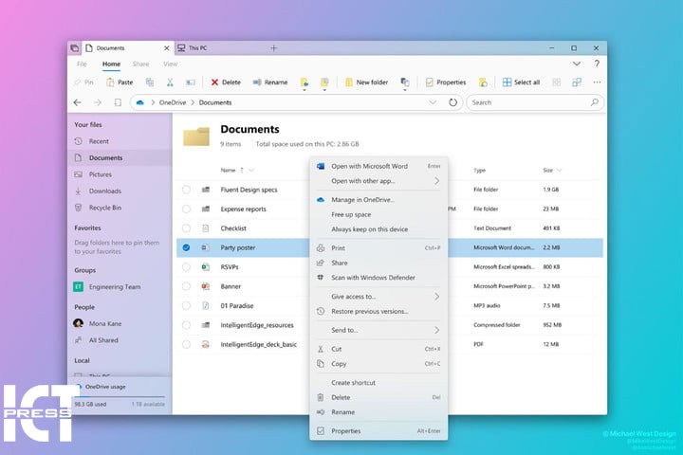Open Recycle Bin from the sidebar
The height and width of the screenshot is (455, 683).
(104, 207)
